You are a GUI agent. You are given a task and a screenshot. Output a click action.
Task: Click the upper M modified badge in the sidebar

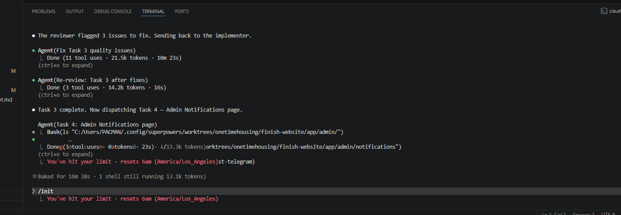pos(13,71)
